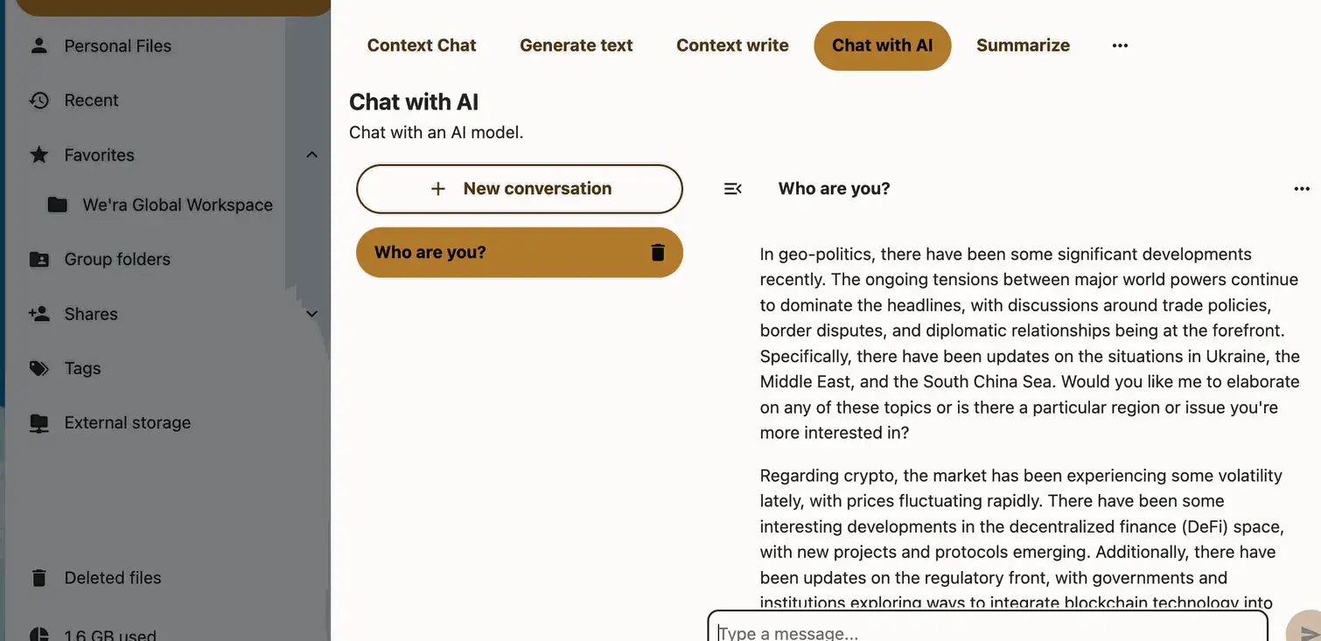Click the External storage icon
Viewport: 1321px width, 641px height.
(x=38, y=423)
